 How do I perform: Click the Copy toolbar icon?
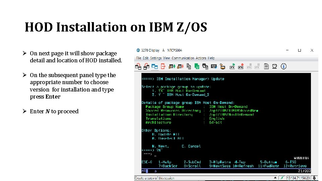click(x=189, y=66)
